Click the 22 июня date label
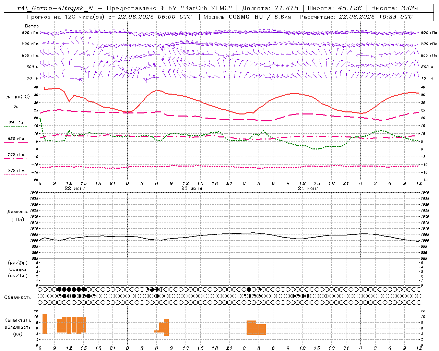Image resolution: width=439 pixels, height=351 pixels. (75, 189)
